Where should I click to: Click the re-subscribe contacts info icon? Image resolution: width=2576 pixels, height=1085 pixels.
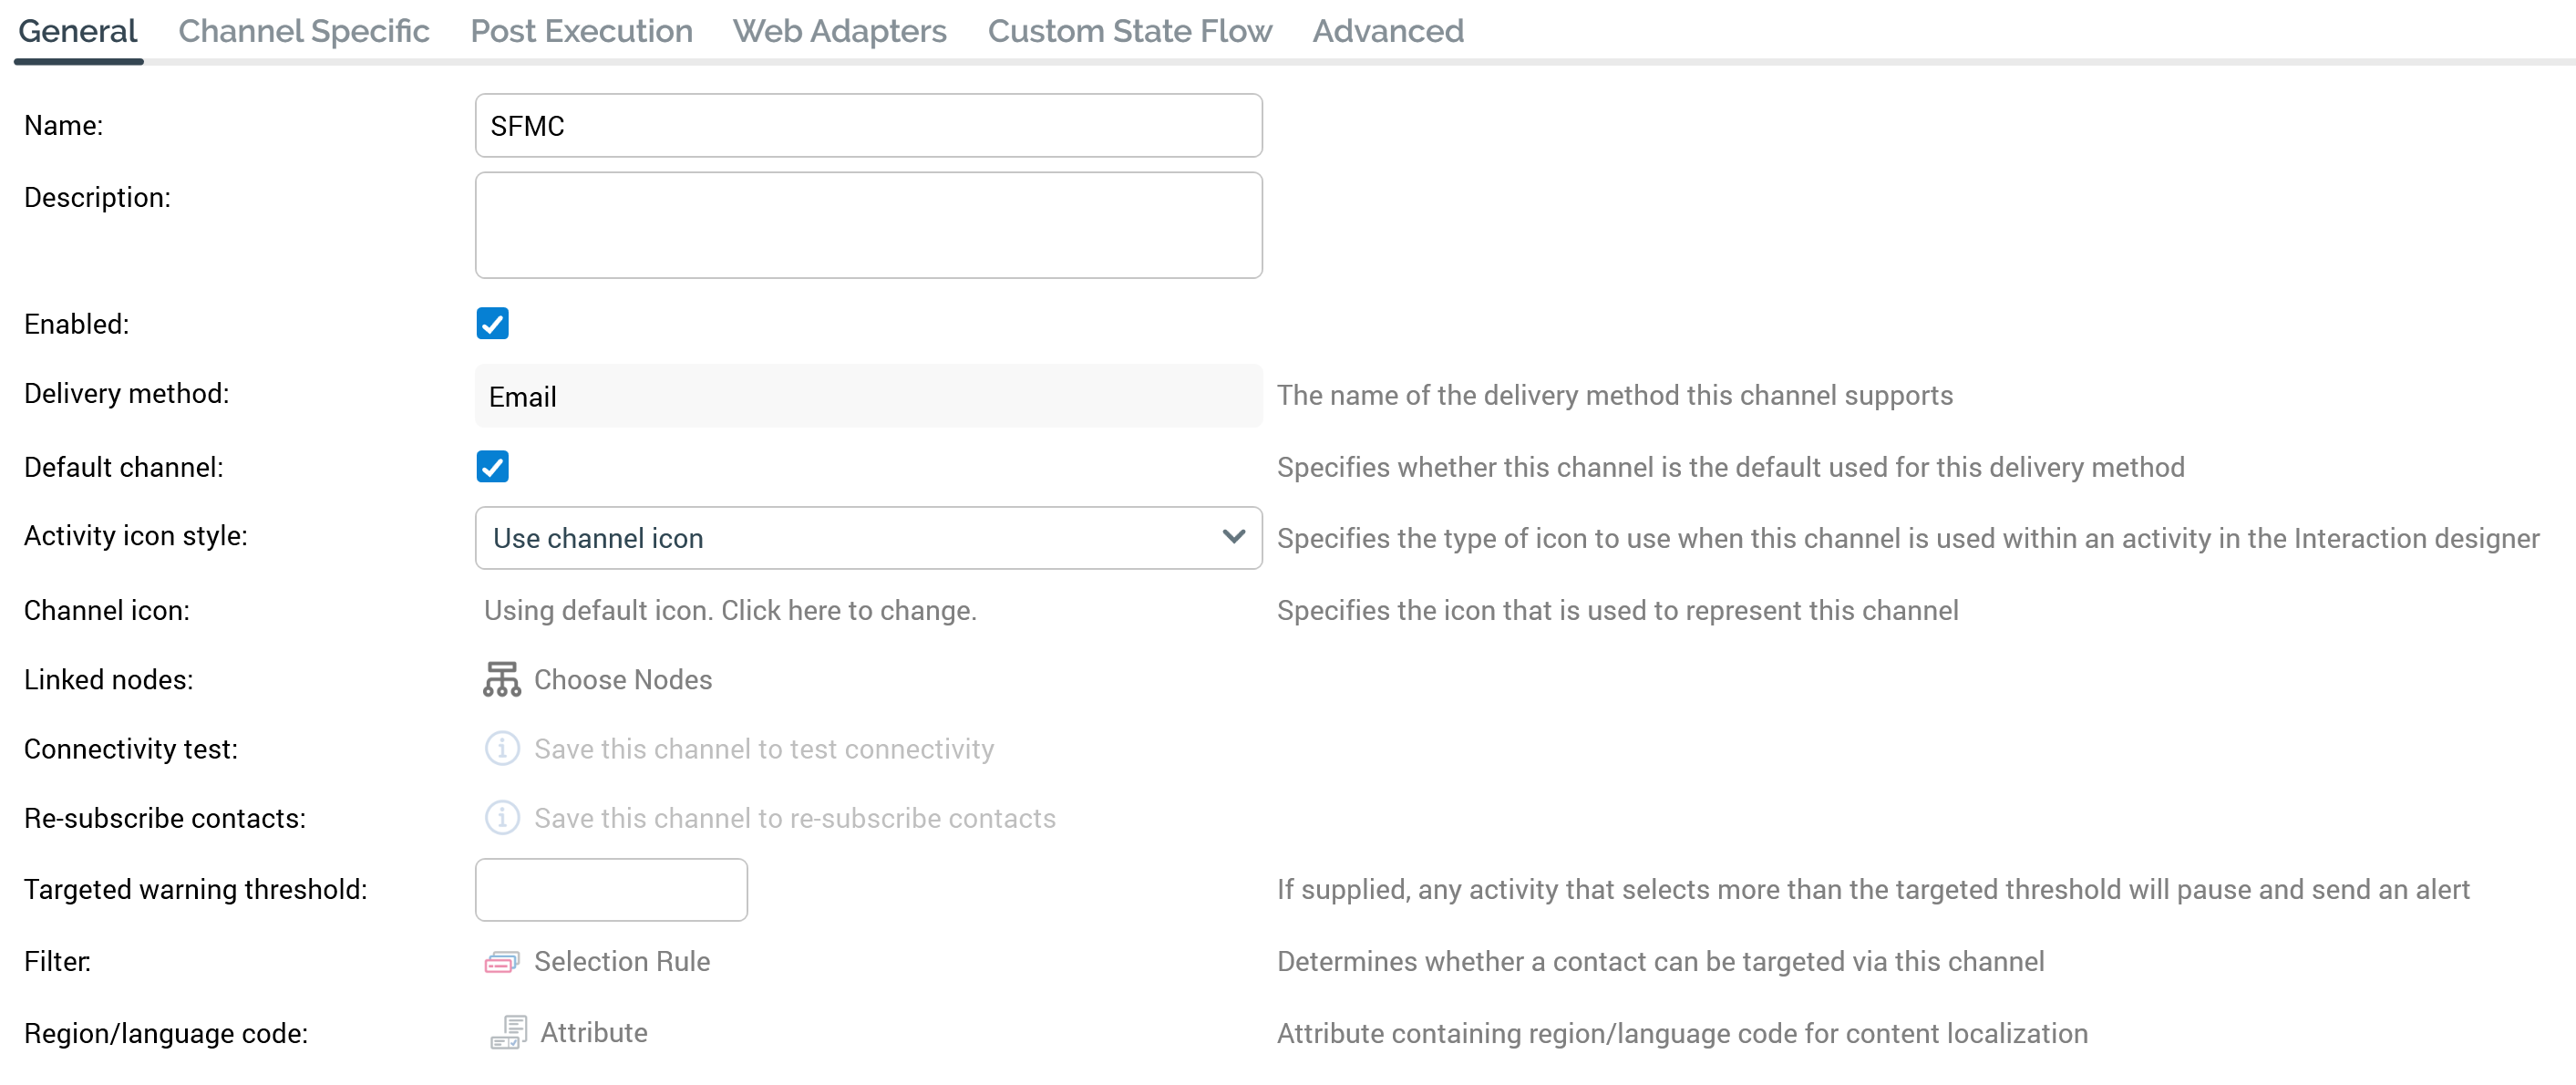[x=502, y=817]
